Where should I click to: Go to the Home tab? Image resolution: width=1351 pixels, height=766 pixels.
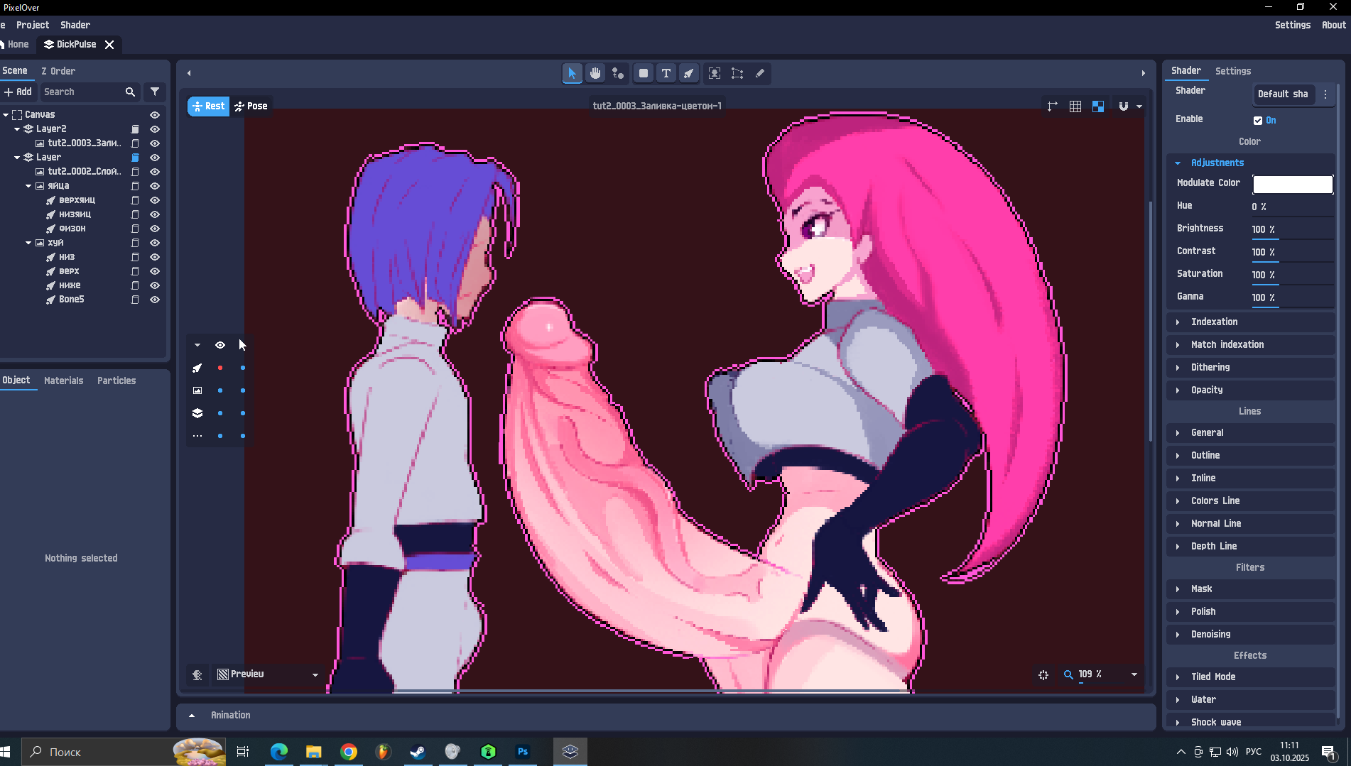pyautogui.click(x=16, y=44)
